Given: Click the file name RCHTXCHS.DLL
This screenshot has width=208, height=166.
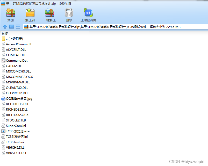Looking at the screenshot, I should [x=17, y=104].
